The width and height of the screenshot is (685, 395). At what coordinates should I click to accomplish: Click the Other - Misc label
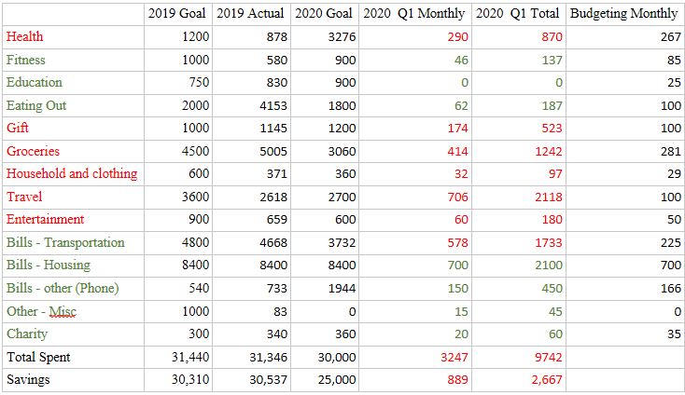click(41, 311)
